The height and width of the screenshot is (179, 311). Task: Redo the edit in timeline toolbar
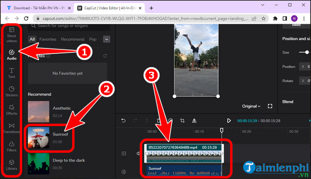pyautogui.click(x=135, y=121)
